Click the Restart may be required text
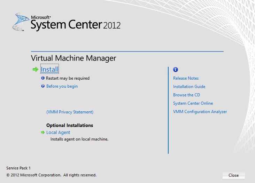 tap(68, 78)
